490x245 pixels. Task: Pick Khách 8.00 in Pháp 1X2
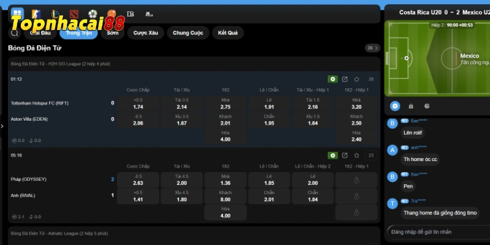tap(225, 196)
